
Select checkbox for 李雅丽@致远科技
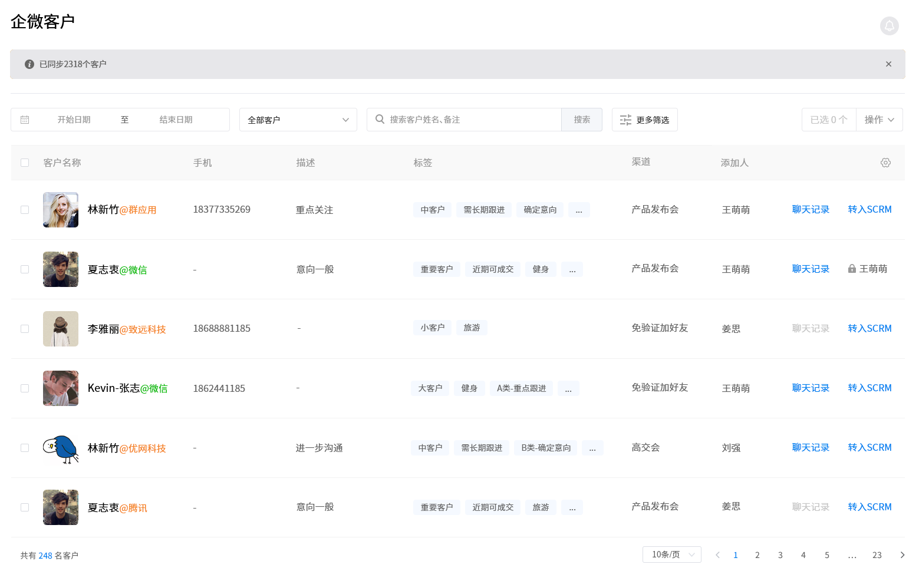pyautogui.click(x=25, y=329)
